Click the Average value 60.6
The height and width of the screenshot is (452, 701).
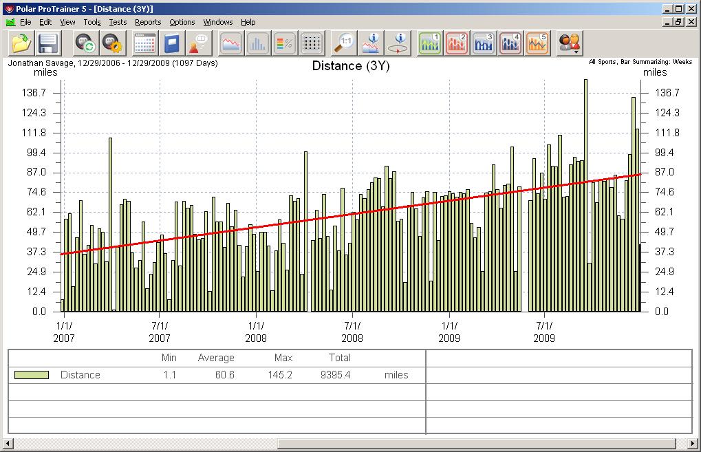click(224, 375)
